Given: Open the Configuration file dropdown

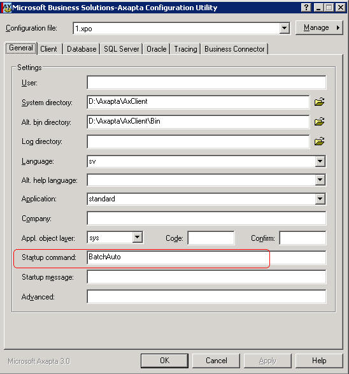Looking at the screenshot, I should click(284, 29).
